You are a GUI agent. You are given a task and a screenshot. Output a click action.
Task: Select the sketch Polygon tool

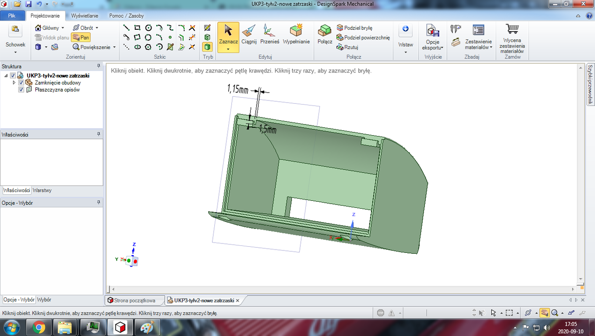point(148,47)
